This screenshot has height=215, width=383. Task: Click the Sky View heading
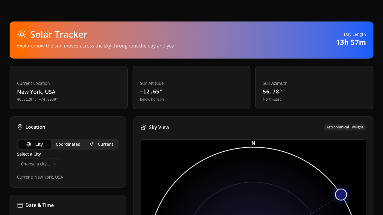click(x=159, y=127)
